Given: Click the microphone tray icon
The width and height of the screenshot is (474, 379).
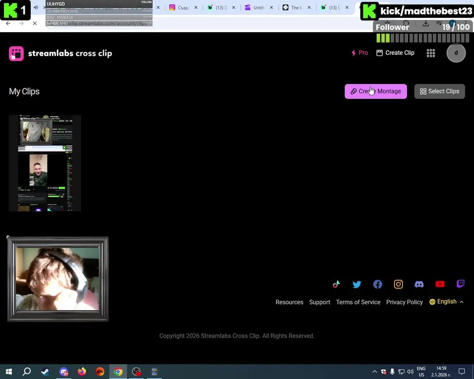Looking at the screenshot, I should click(392, 372).
